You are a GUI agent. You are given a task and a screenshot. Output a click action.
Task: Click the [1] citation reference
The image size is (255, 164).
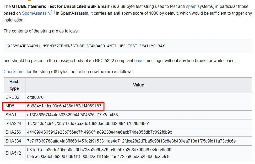pos(53,12)
